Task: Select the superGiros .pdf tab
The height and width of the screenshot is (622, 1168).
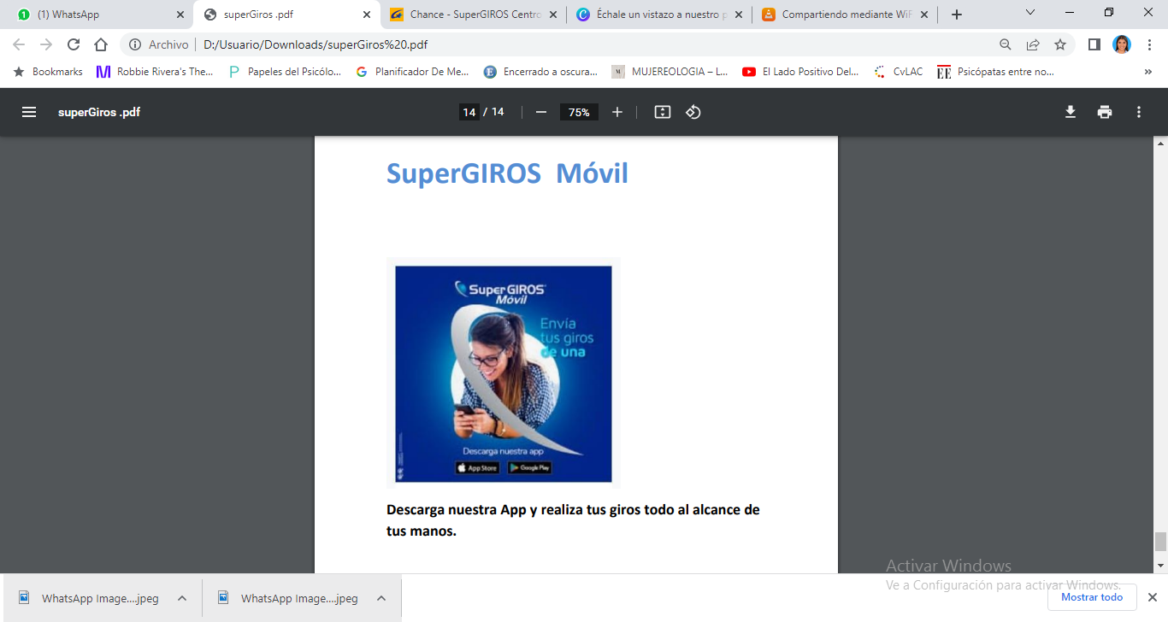Action: (286, 15)
